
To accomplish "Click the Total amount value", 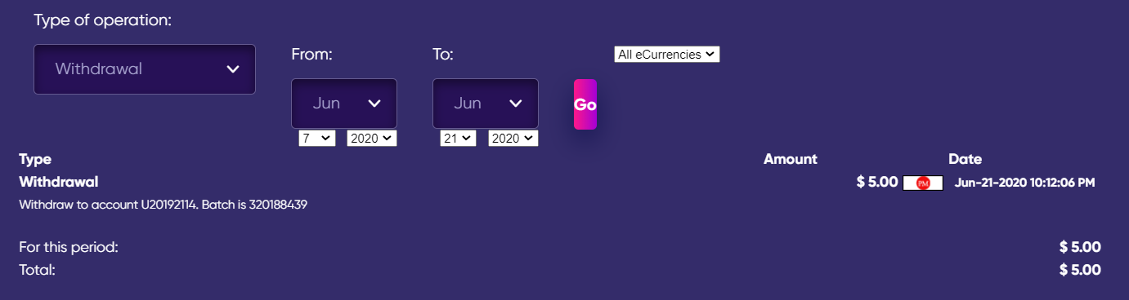I will click(x=1080, y=270).
